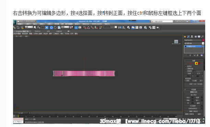
Task: Click Save icon in quick access toolbar
Action: pos(24,21)
